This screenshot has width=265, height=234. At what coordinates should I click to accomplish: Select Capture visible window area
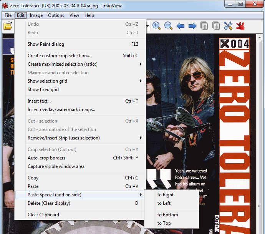coord(79,166)
